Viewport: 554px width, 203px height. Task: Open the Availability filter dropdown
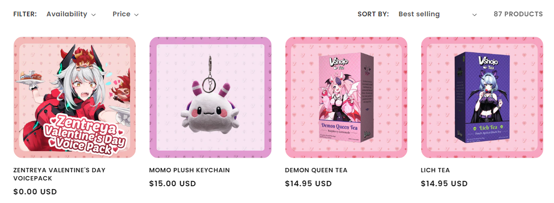point(71,14)
